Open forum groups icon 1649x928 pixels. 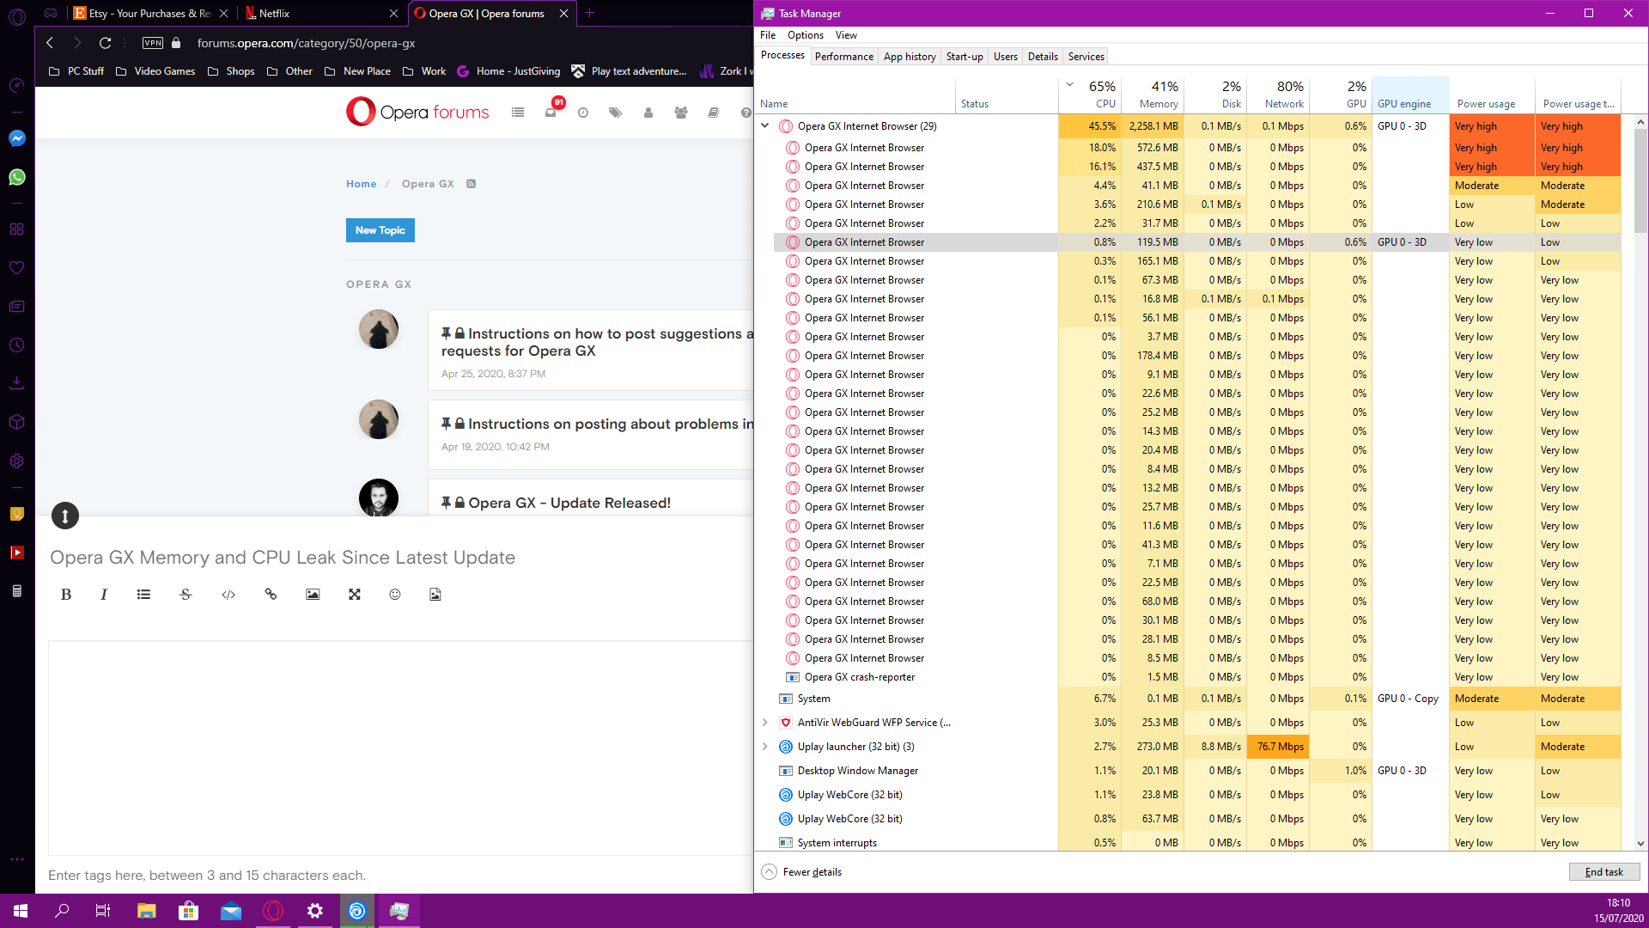tap(681, 113)
